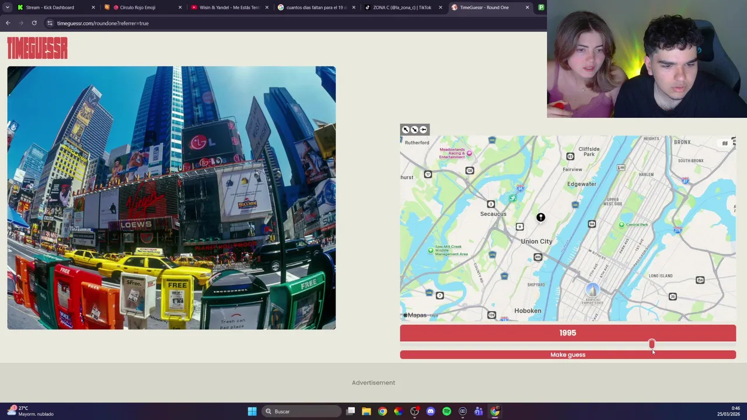747x420 pixels.
Task: Click the Mapas attribution logo
Action: point(415,315)
